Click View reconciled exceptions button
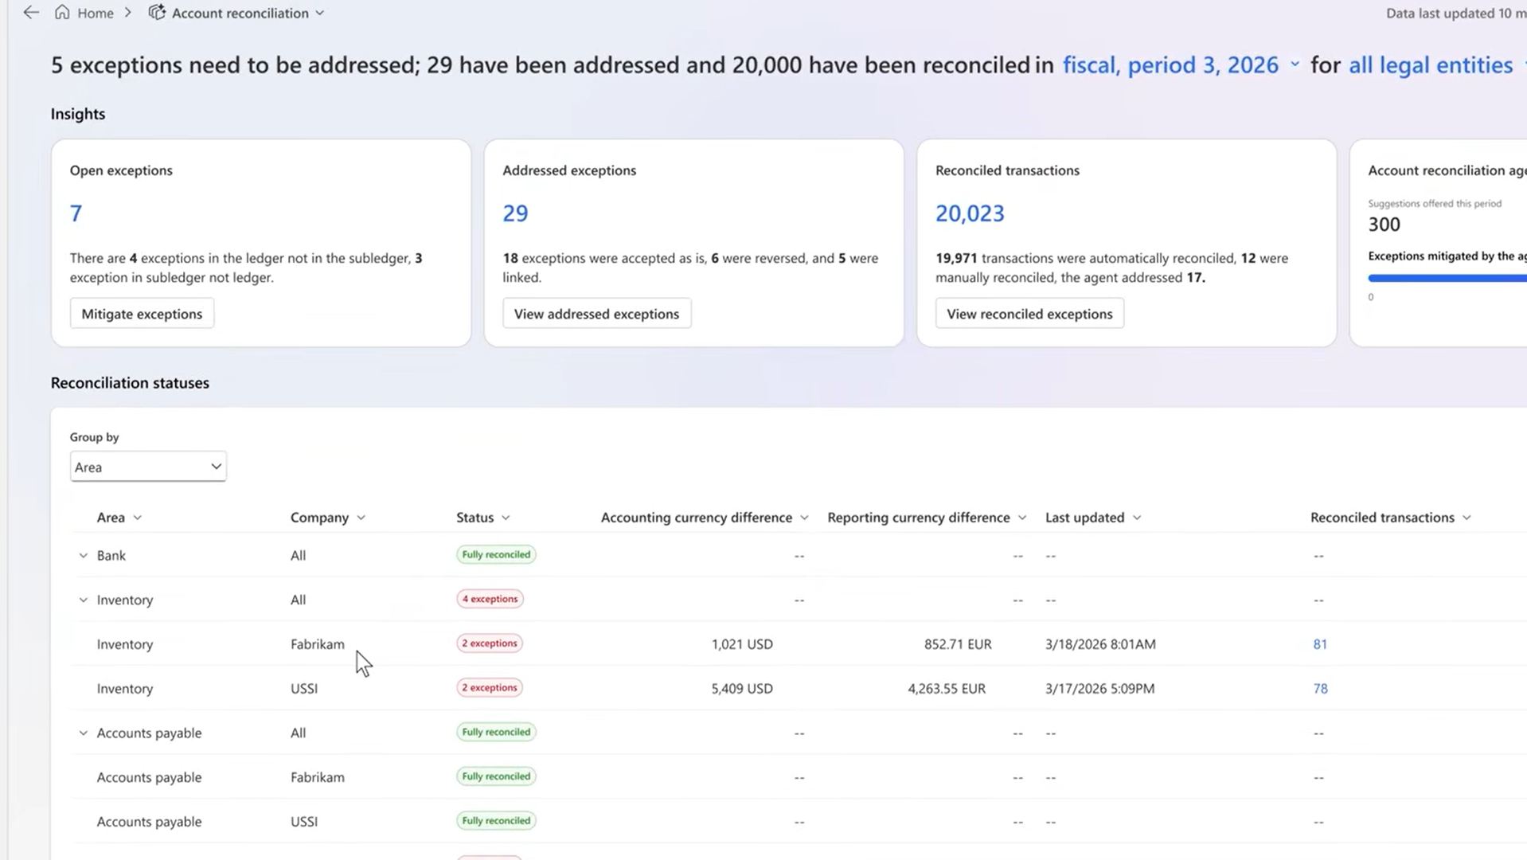This screenshot has height=860, width=1527. coord(1029,314)
